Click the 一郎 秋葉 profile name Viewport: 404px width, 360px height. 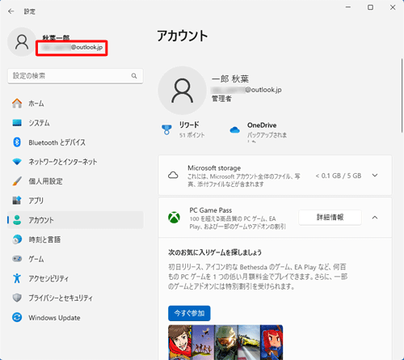coord(230,78)
